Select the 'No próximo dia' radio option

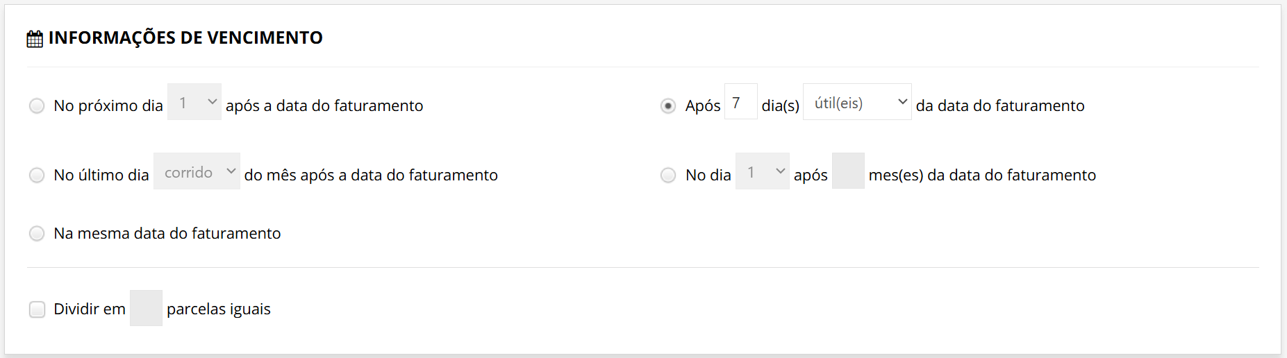pos(37,105)
